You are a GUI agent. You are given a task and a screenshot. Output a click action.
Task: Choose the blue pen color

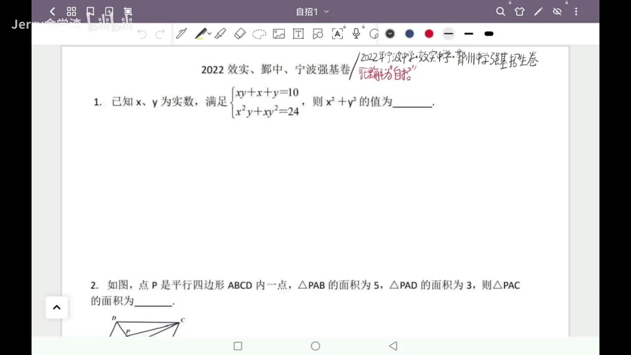click(410, 34)
